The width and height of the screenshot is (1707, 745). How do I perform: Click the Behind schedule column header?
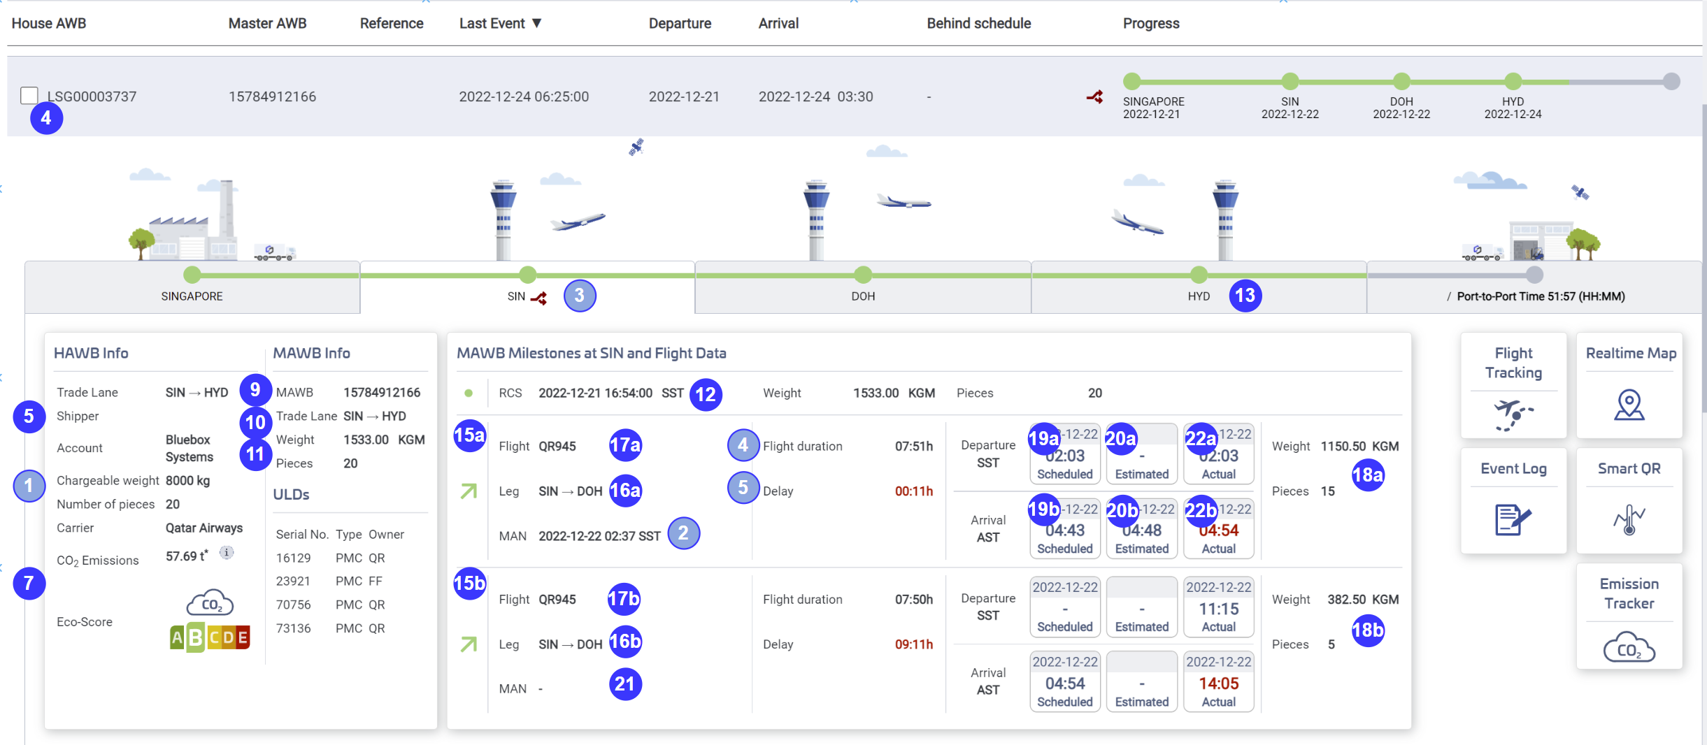[x=979, y=23]
